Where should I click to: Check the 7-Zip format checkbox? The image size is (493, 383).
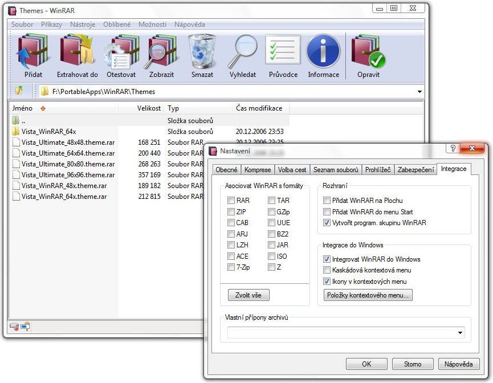click(x=231, y=267)
